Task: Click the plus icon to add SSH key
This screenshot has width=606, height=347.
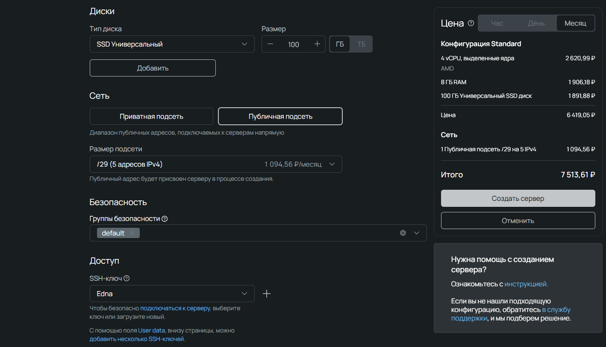Action: click(267, 294)
